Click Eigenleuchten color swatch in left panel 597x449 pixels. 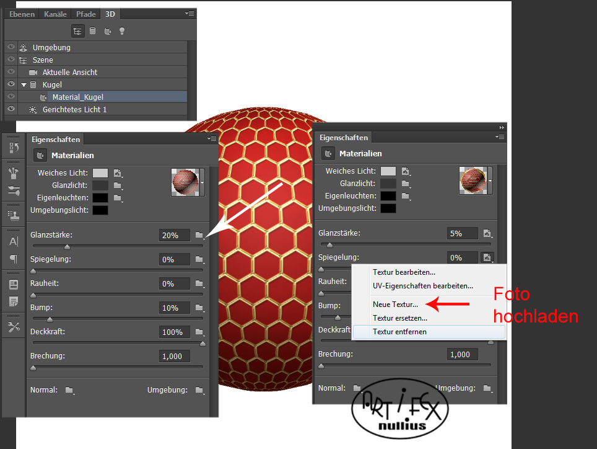click(100, 198)
